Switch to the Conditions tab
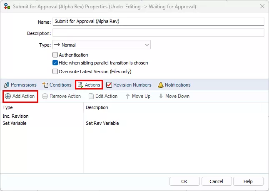This screenshot has width=269, height=191. point(57,85)
